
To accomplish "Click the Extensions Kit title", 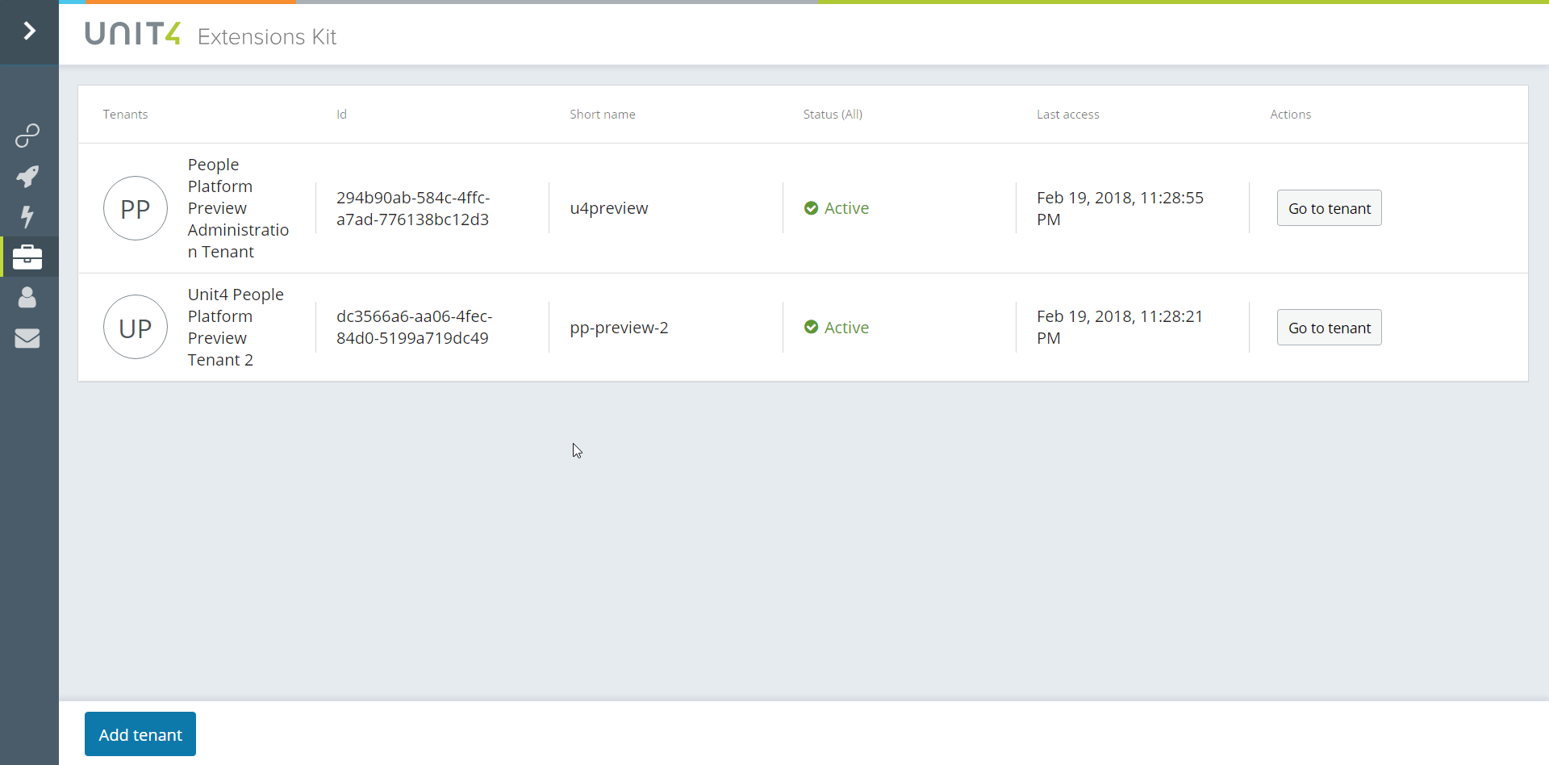I will [267, 37].
